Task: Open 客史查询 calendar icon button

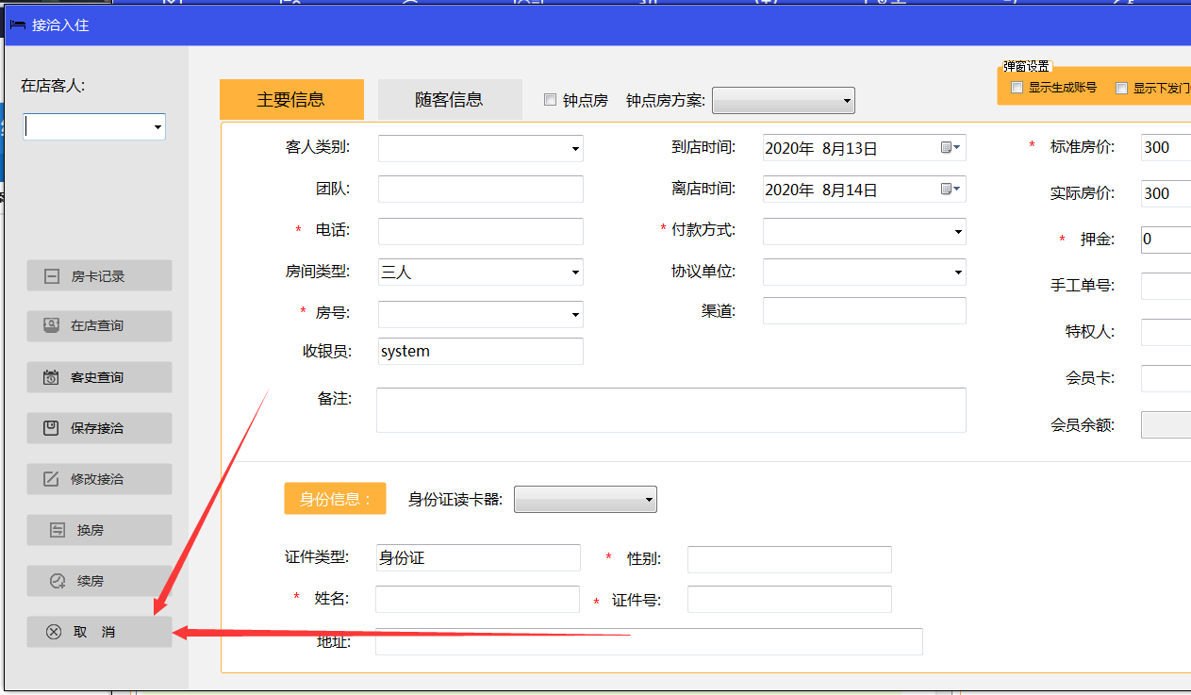Action: coord(52,377)
